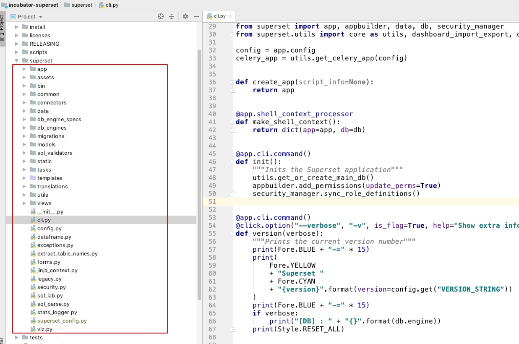Select the common folder icon
519x344 pixels.
click(33, 94)
